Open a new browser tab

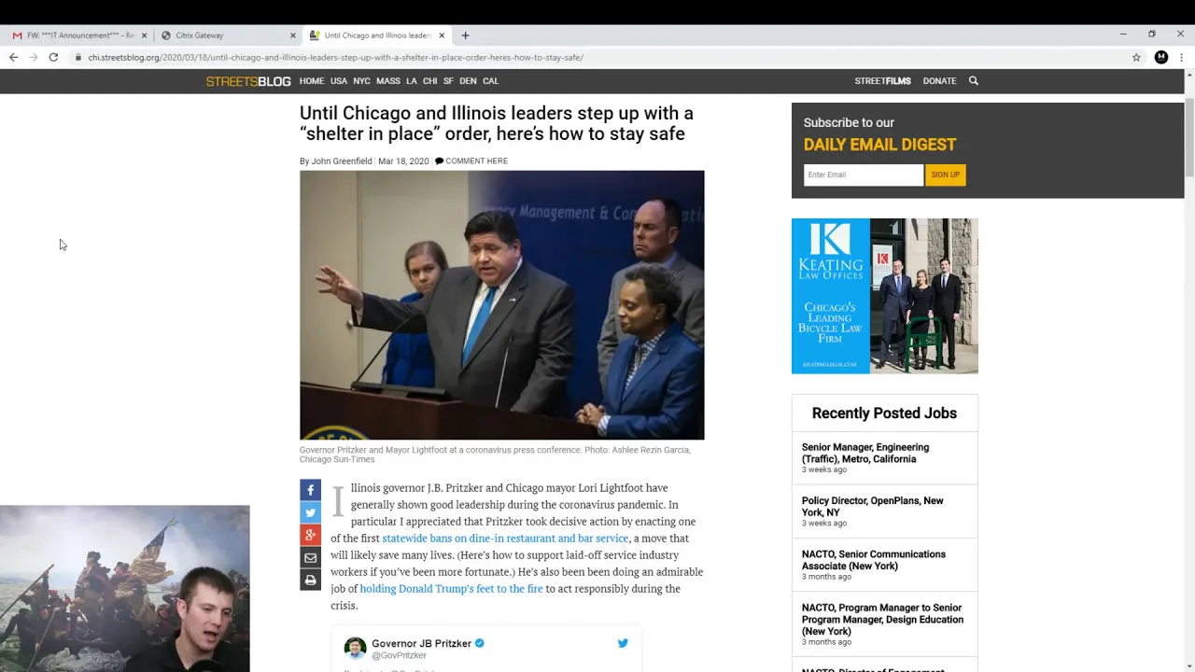click(x=465, y=35)
